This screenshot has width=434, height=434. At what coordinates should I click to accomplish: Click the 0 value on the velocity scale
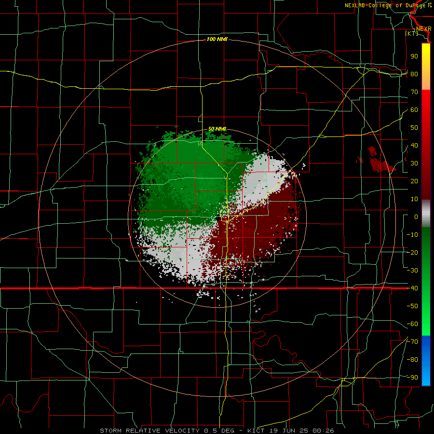[416, 217]
